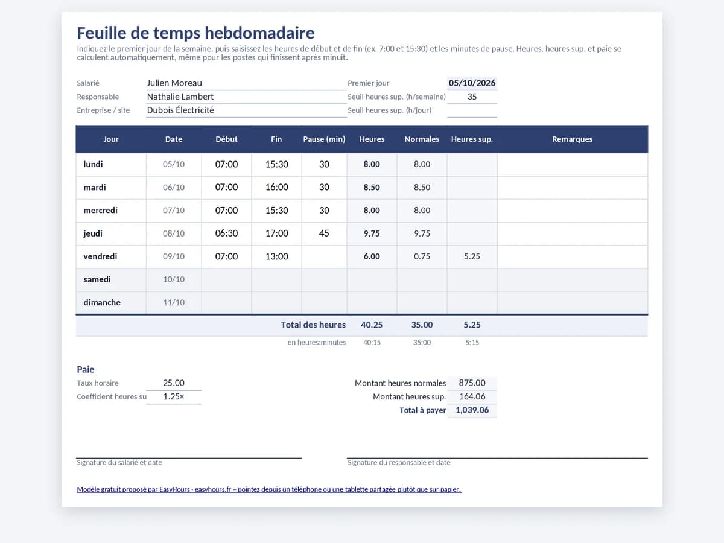Select lundi pause value 30

tap(324, 164)
